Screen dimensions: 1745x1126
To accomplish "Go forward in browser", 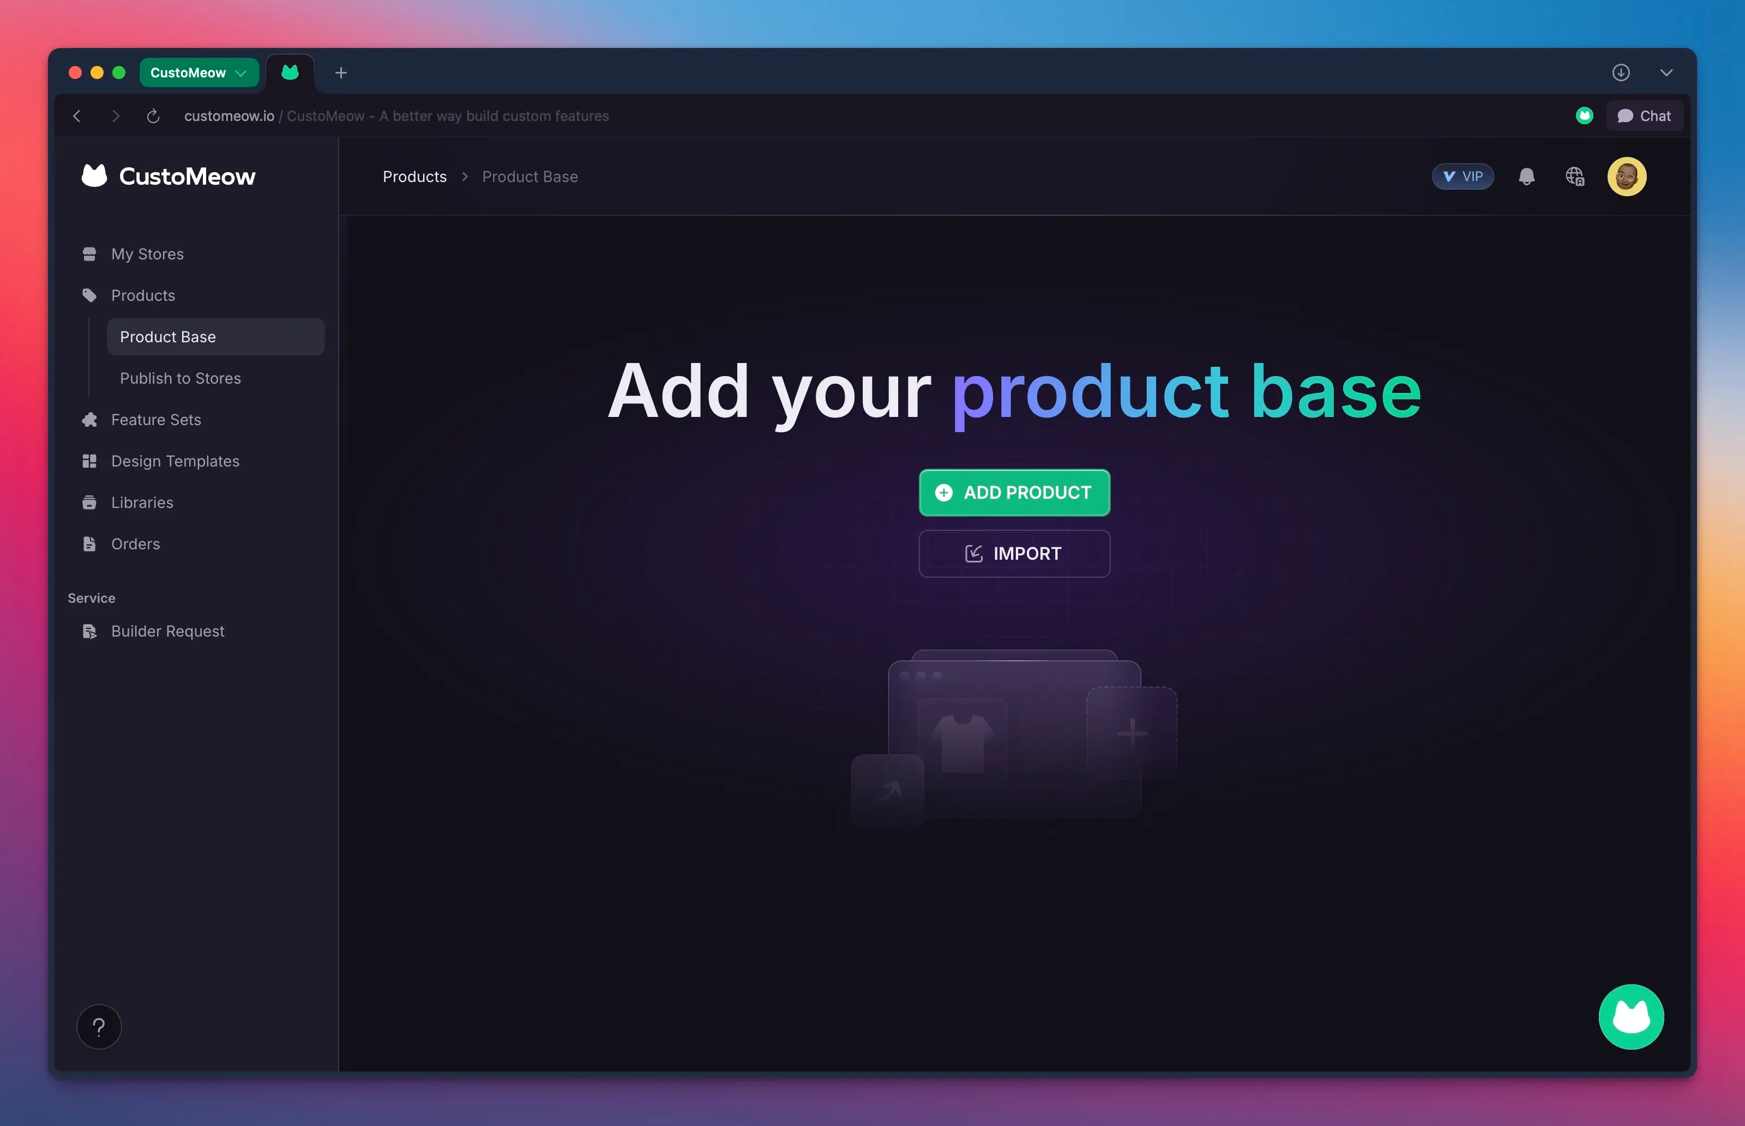I will (115, 116).
